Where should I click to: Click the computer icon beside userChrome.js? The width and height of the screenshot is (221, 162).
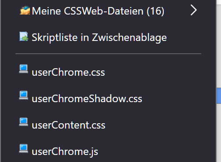click(x=23, y=148)
